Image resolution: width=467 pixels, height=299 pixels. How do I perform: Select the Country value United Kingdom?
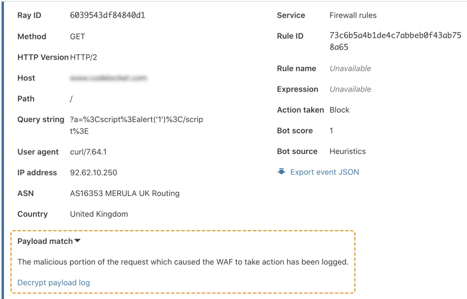99,214
